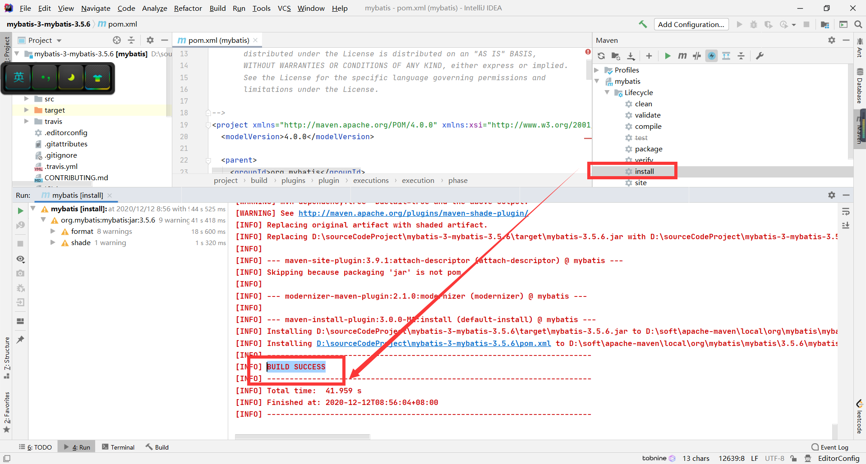Select pom.xml (mybatis) editor tab
The height and width of the screenshot is (464, 866).
click(x=218, y=40)
